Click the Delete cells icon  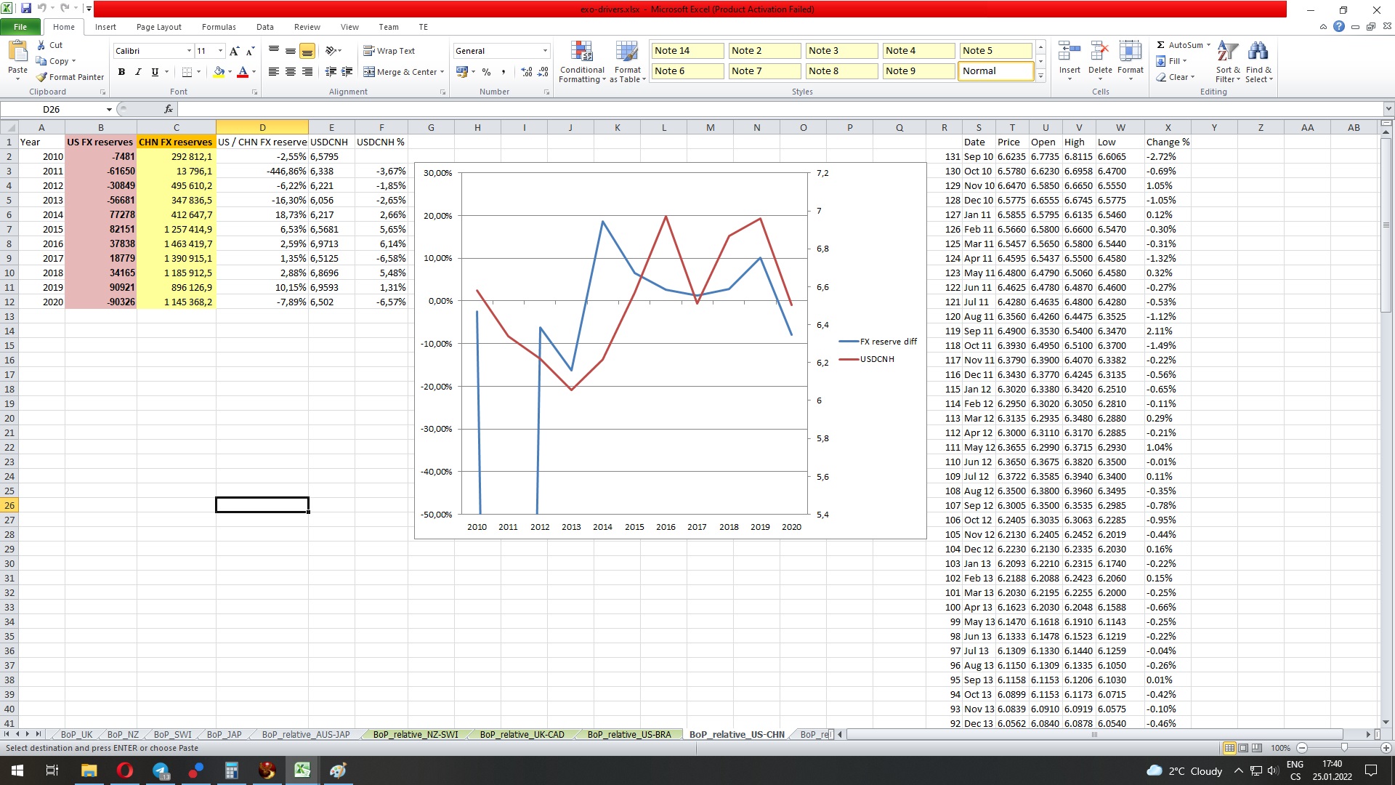pyautogui.click(x=1100, y=52)
